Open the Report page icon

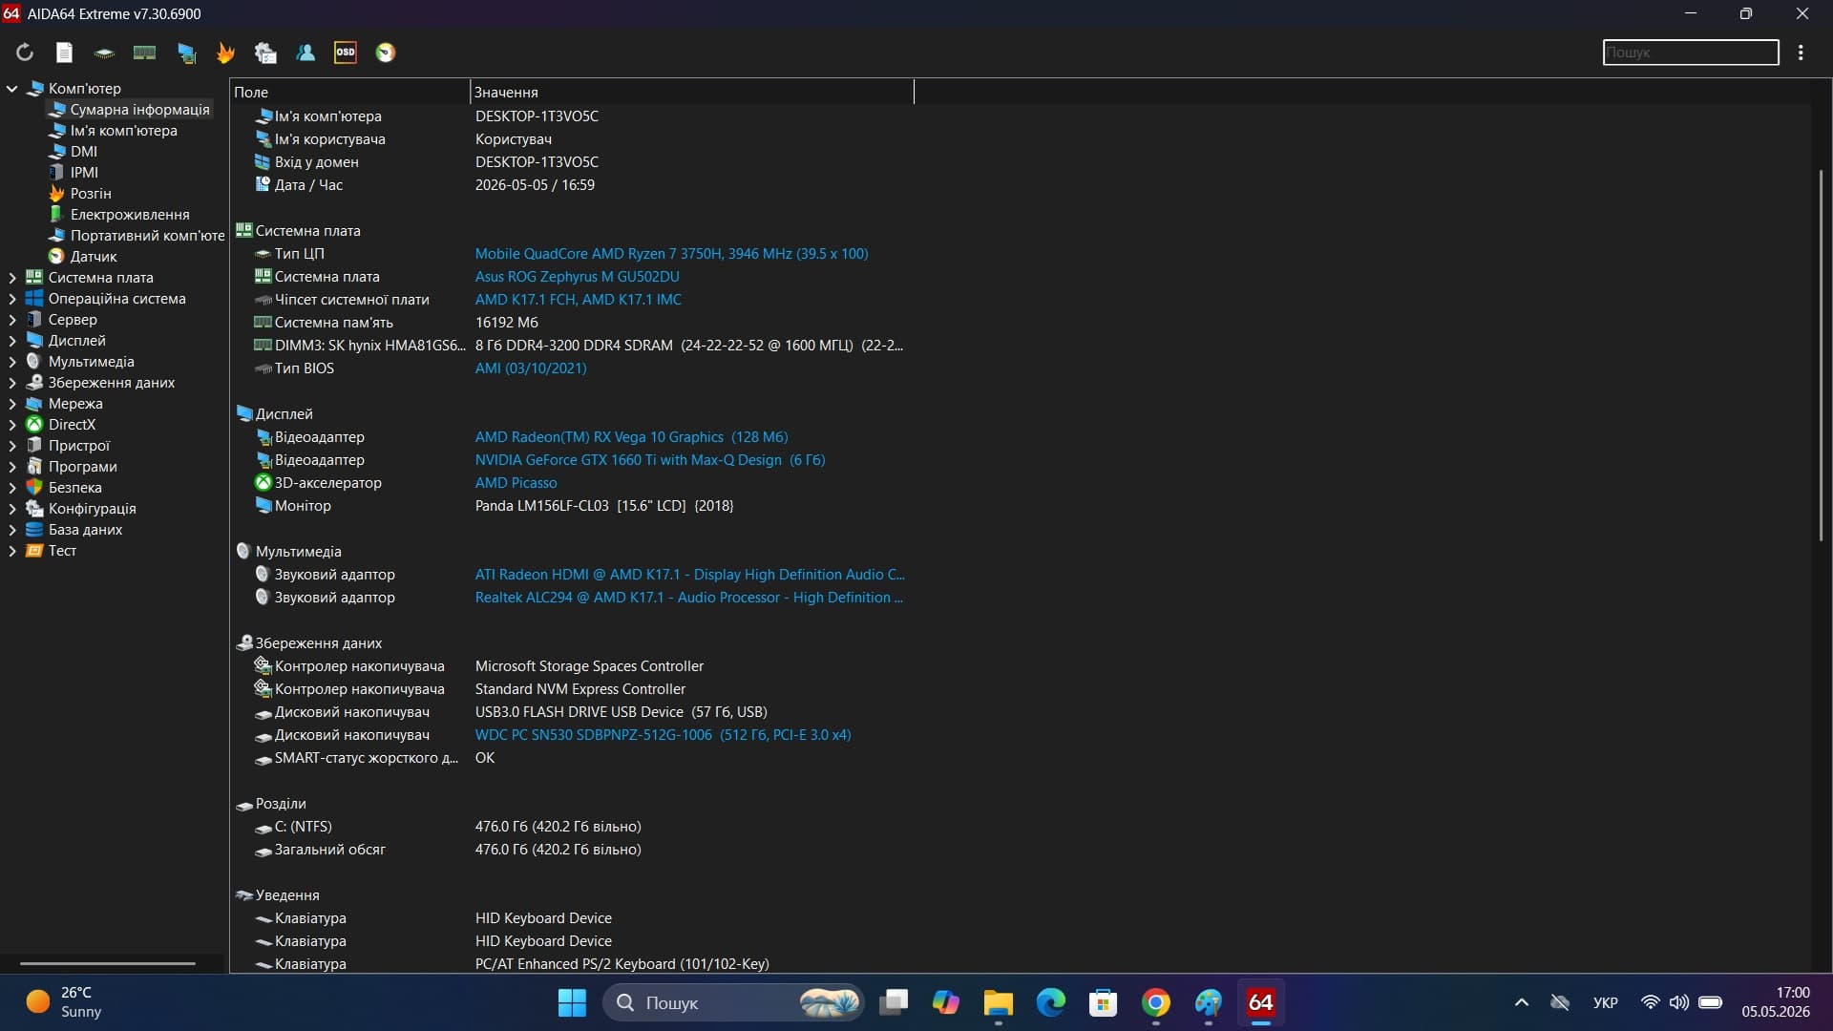tap(64, 53)
